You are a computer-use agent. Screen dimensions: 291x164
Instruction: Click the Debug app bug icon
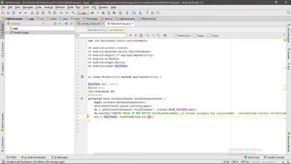[x=103, y=13]
